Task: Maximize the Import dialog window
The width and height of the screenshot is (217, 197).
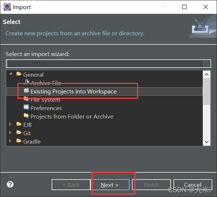Action: [184, 7]
